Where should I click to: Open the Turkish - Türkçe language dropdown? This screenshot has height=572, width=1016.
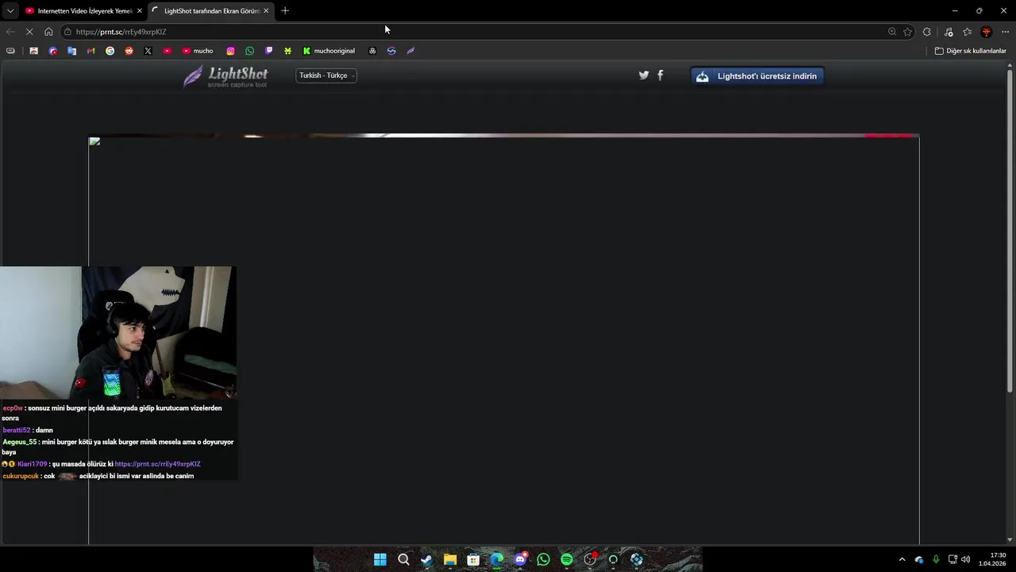(326, 75)
